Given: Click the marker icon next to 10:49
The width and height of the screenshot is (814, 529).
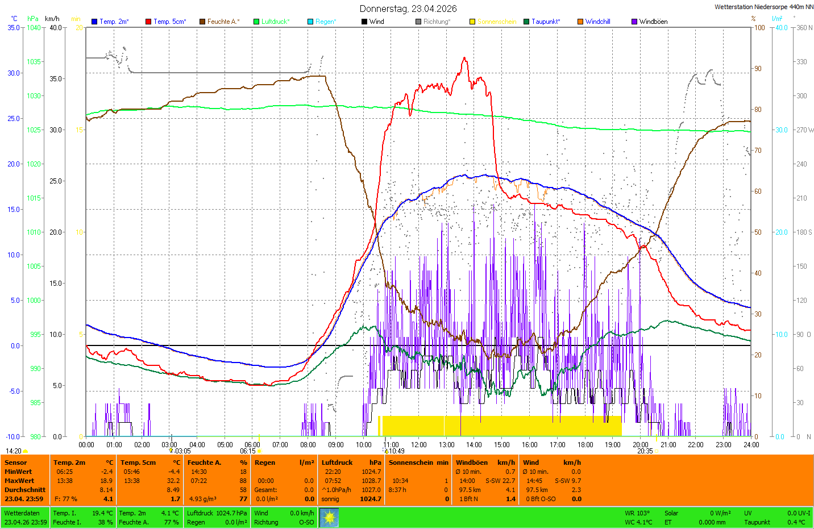Looking at the screenshot, I should coord(387,451).
